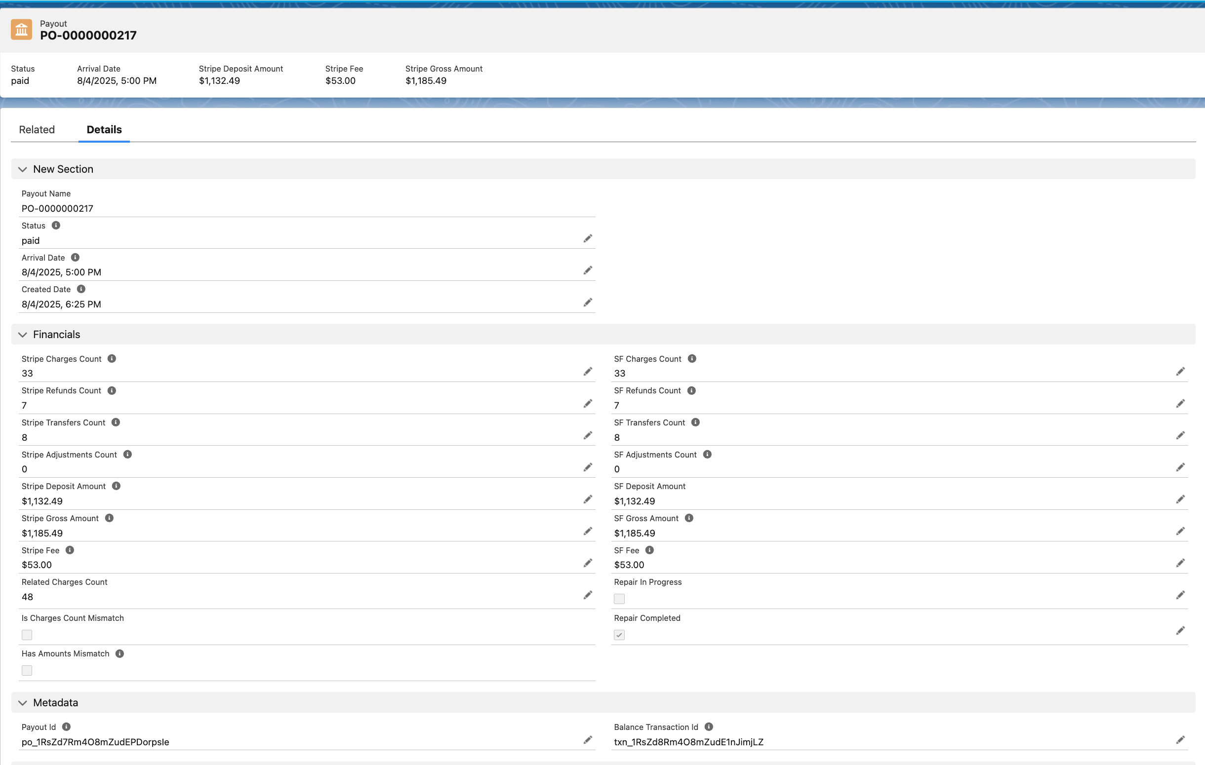The height and width of the screenshot is (765, 1205).
Task: Collapse the Metadata section
Action: point(23,703)
